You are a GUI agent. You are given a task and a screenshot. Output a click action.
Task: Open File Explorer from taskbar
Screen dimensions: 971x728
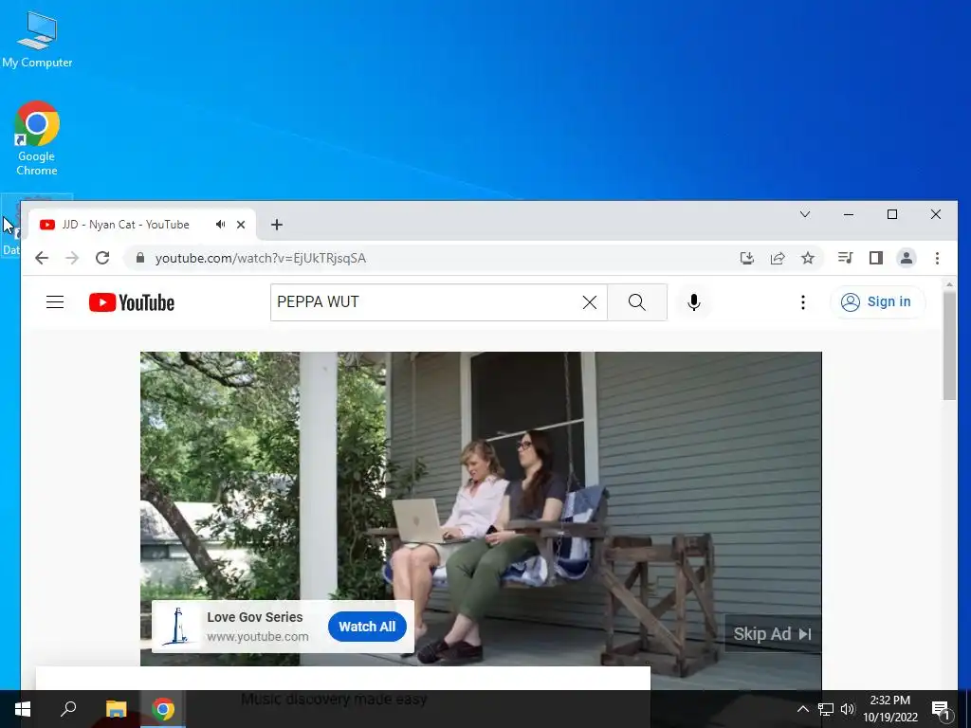[x=116, y=709]
